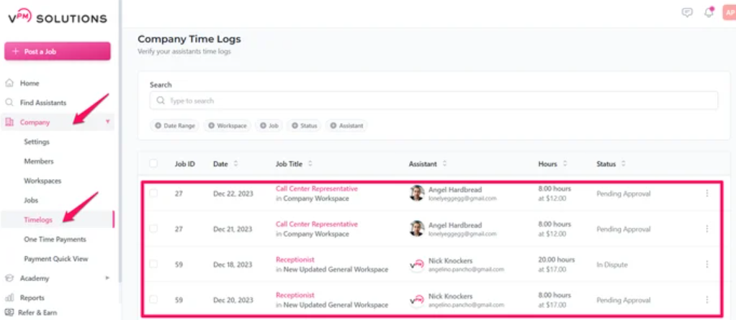Viewport: 736px width, 320px height.
Task: Click the Home sidebar icon
Action: [9, 83]
